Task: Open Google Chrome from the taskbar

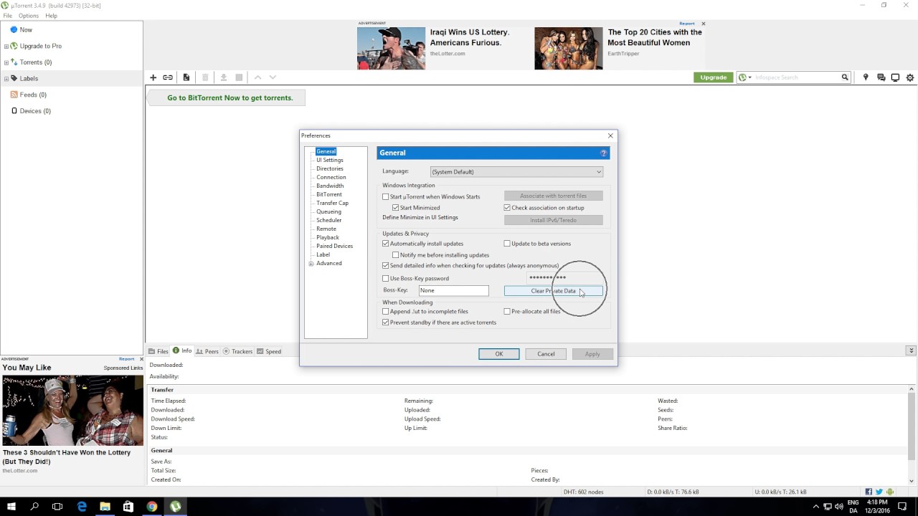Action: pyautogui.click(x=152, y=507)
